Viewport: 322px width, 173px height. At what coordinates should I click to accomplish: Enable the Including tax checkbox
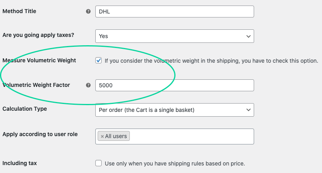[x=98, y=163]
